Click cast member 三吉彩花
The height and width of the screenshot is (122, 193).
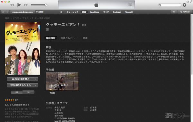(59, 113)
